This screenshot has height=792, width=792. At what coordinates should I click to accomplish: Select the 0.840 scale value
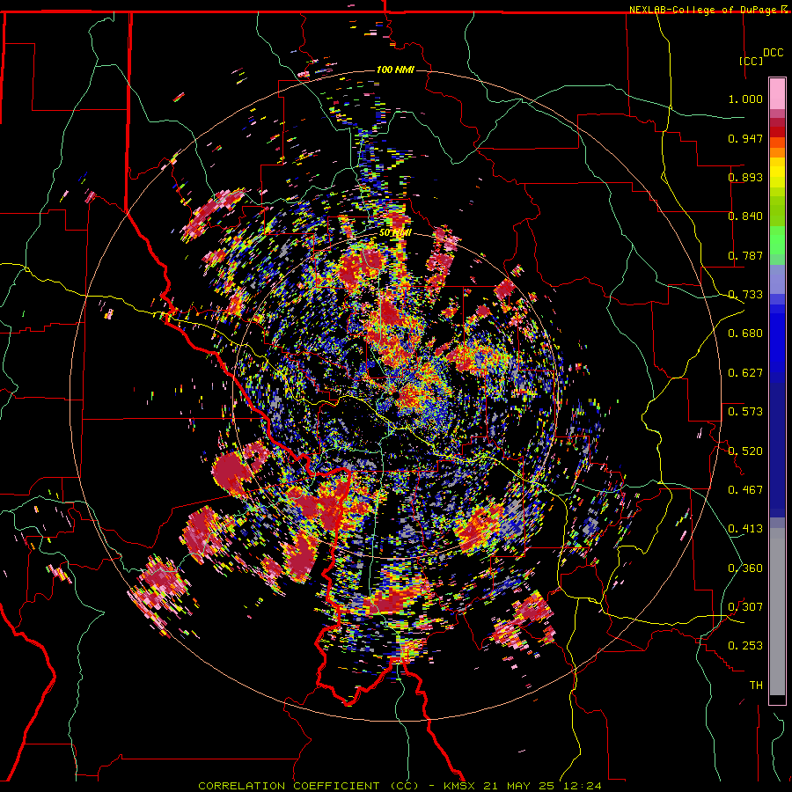pos(745,216)
